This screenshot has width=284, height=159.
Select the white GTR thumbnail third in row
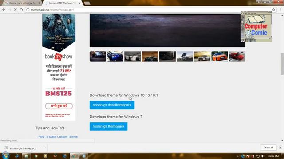coord(133,57)
